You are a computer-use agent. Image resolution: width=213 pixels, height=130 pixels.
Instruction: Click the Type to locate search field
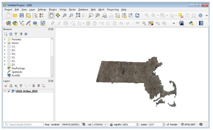(x=22, y=124)
